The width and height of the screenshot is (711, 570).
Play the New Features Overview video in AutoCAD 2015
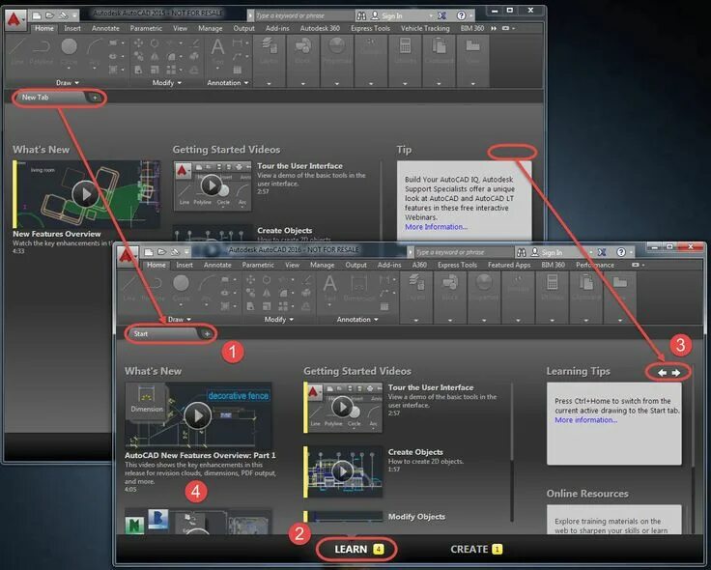click(x=85, y=193)
